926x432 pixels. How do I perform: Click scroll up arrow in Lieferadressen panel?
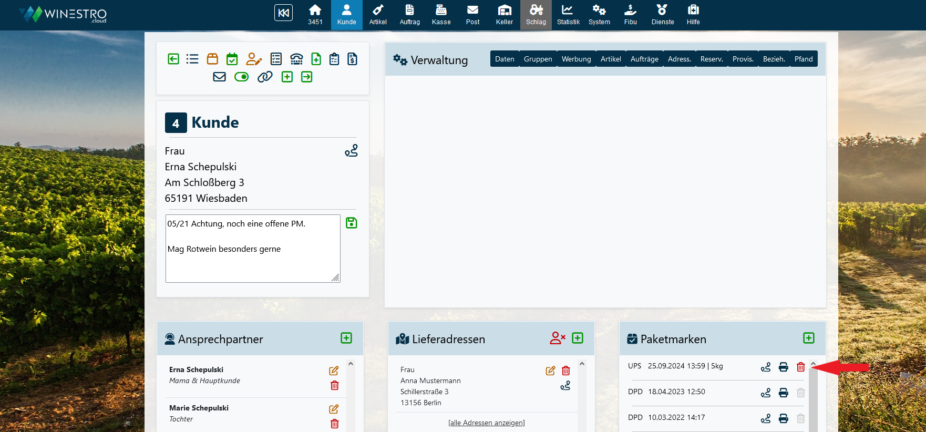pos(582,364)
